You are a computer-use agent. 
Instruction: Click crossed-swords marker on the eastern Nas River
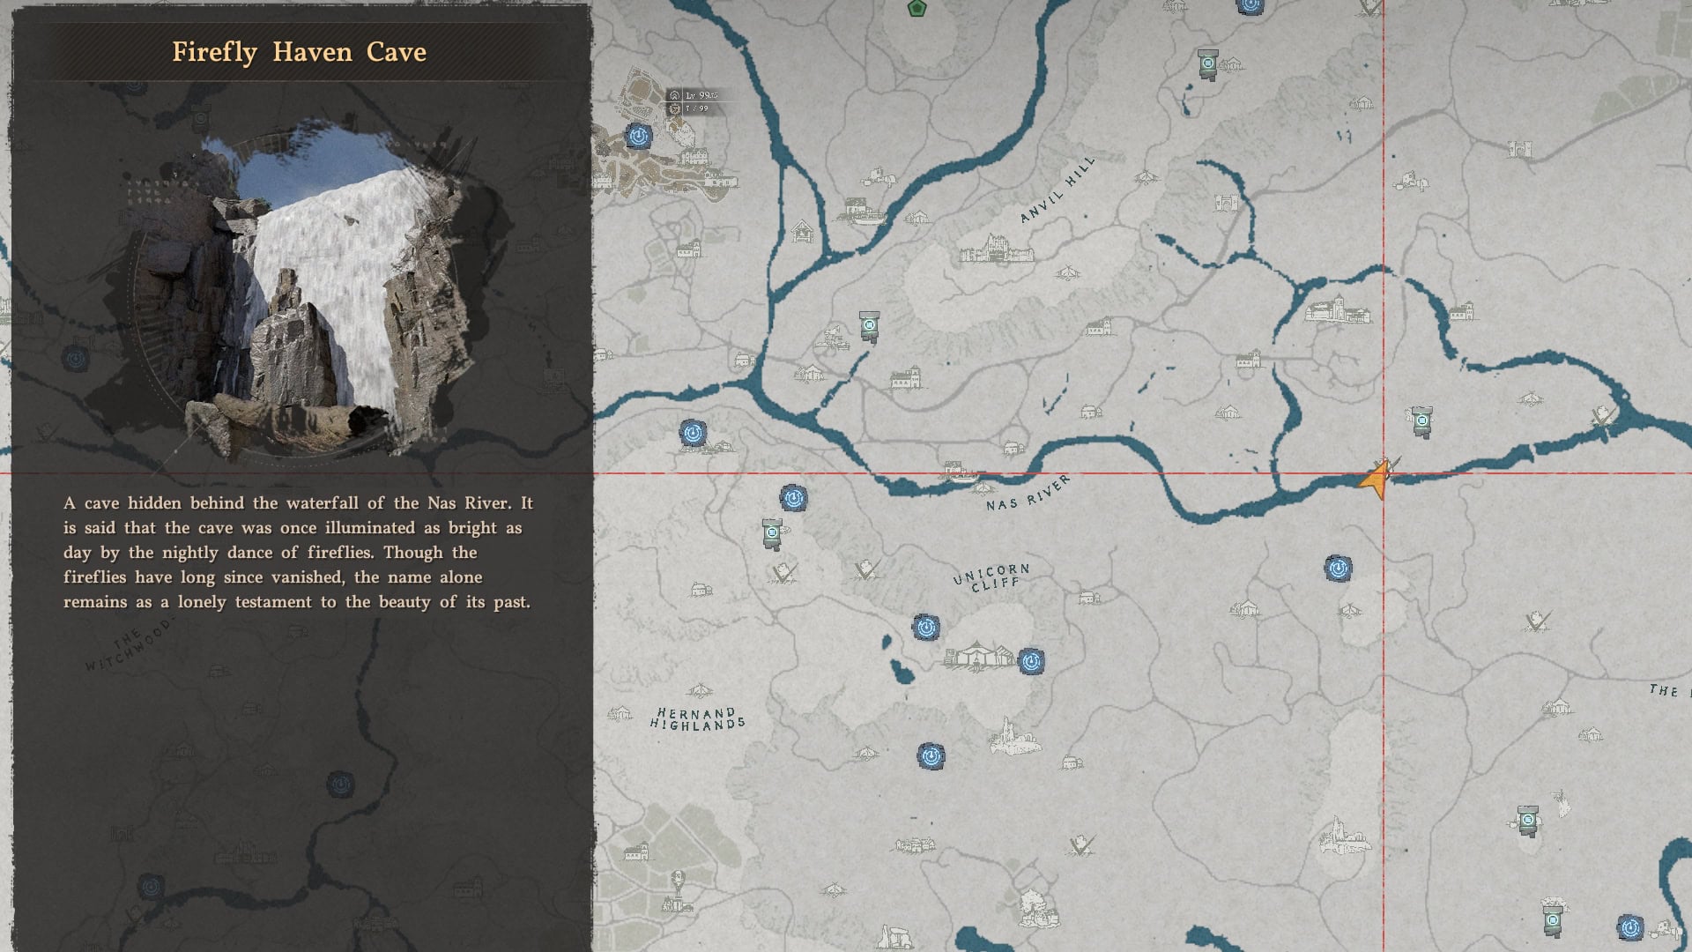tap(1604, 416)
